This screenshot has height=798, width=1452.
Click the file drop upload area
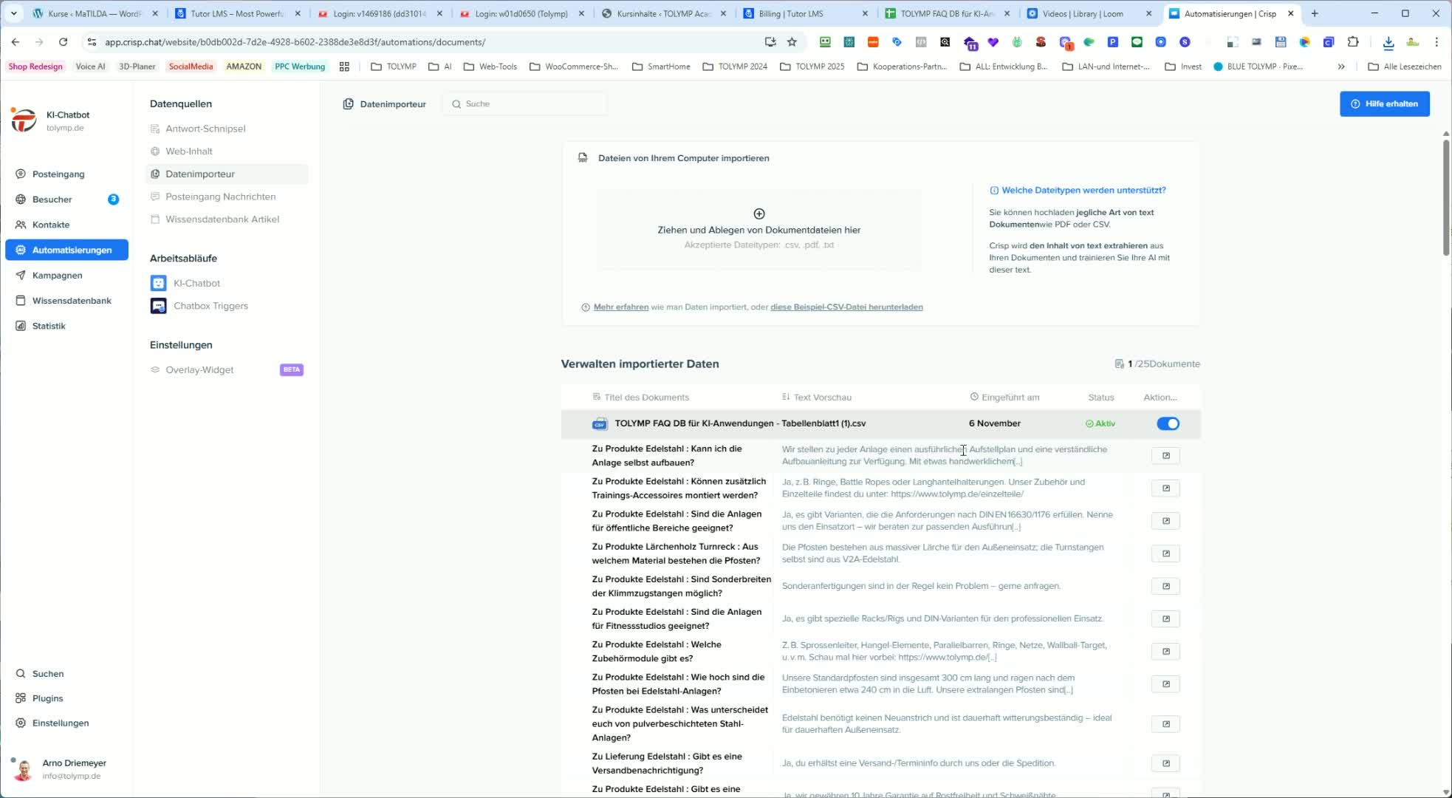point(758,229)
